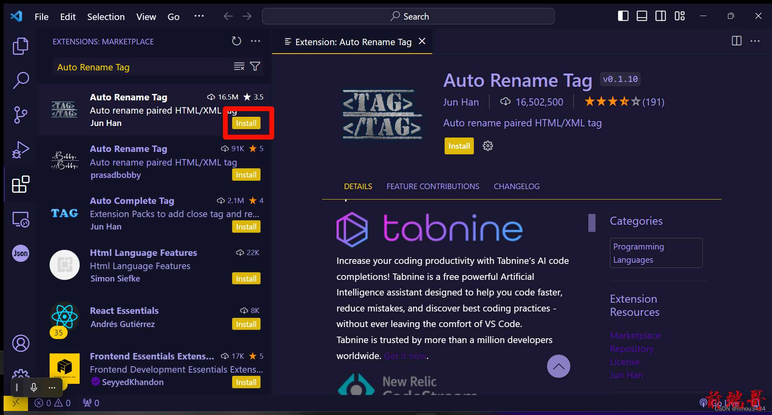This screenshot has width=772, height=415.
Task: Click the ports forwarded status bar indicator
Action: 91,403
